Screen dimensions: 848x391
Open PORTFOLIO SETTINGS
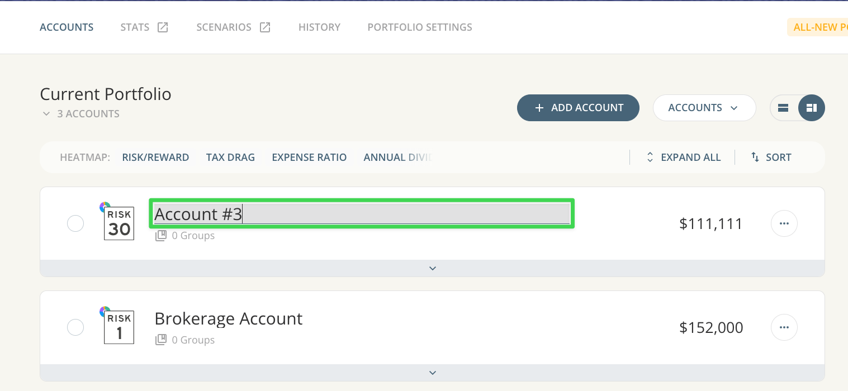coord(419,26)
